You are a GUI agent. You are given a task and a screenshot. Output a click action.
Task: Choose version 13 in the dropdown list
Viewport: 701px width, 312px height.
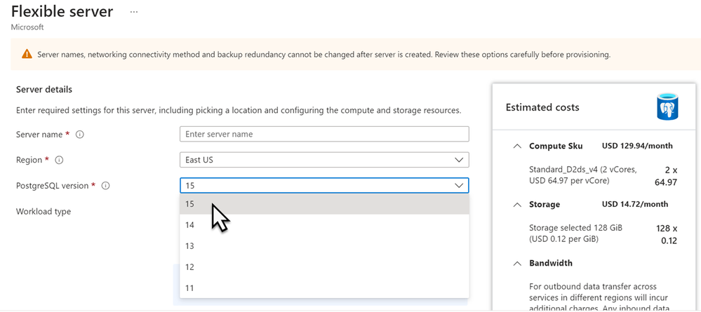[323, 246]
